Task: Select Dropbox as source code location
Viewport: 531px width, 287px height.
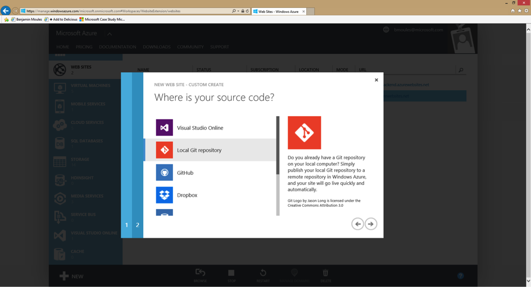Action: 210,195
